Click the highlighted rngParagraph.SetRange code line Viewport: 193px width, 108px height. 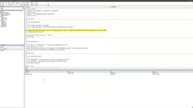(x=67, y=30)
